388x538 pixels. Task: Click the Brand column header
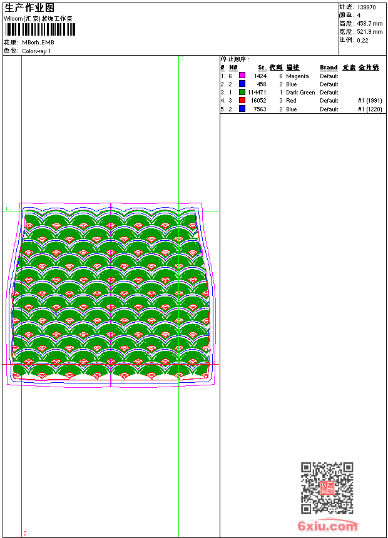click(329, 68)
